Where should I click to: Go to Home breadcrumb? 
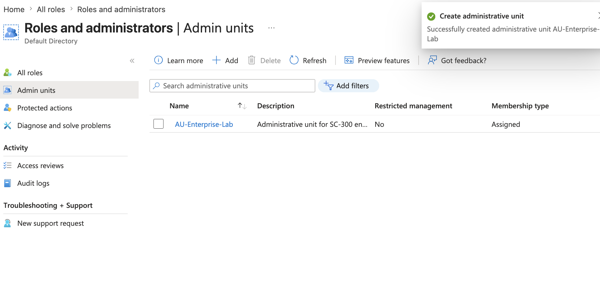tap(14, 9)
